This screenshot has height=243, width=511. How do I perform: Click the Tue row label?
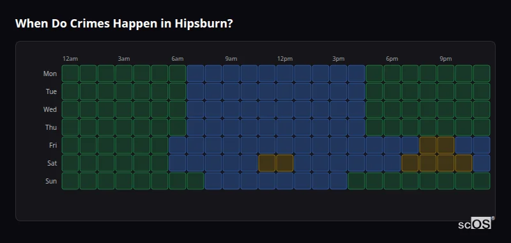[51, 91]
